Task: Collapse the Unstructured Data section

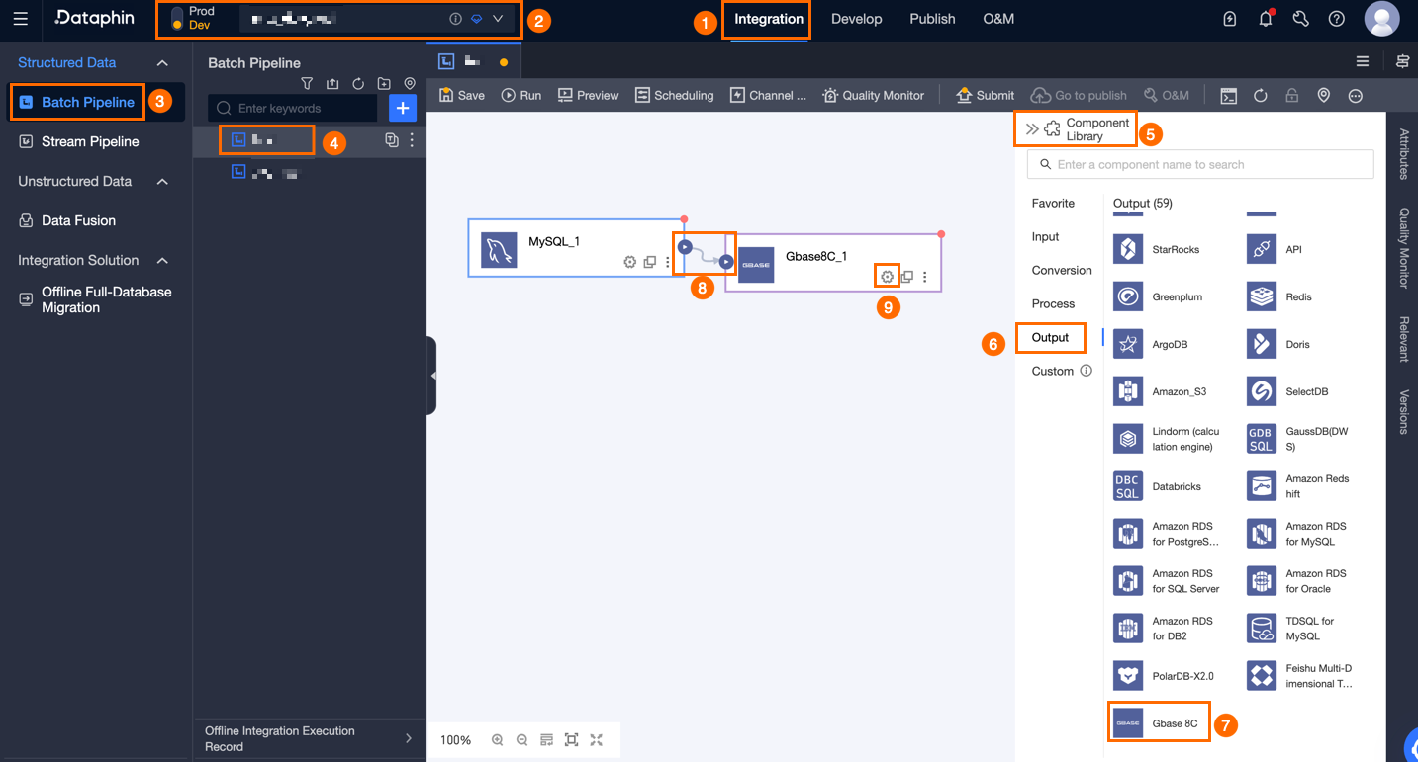Action: pyautogui.click(x=163, y=182)
